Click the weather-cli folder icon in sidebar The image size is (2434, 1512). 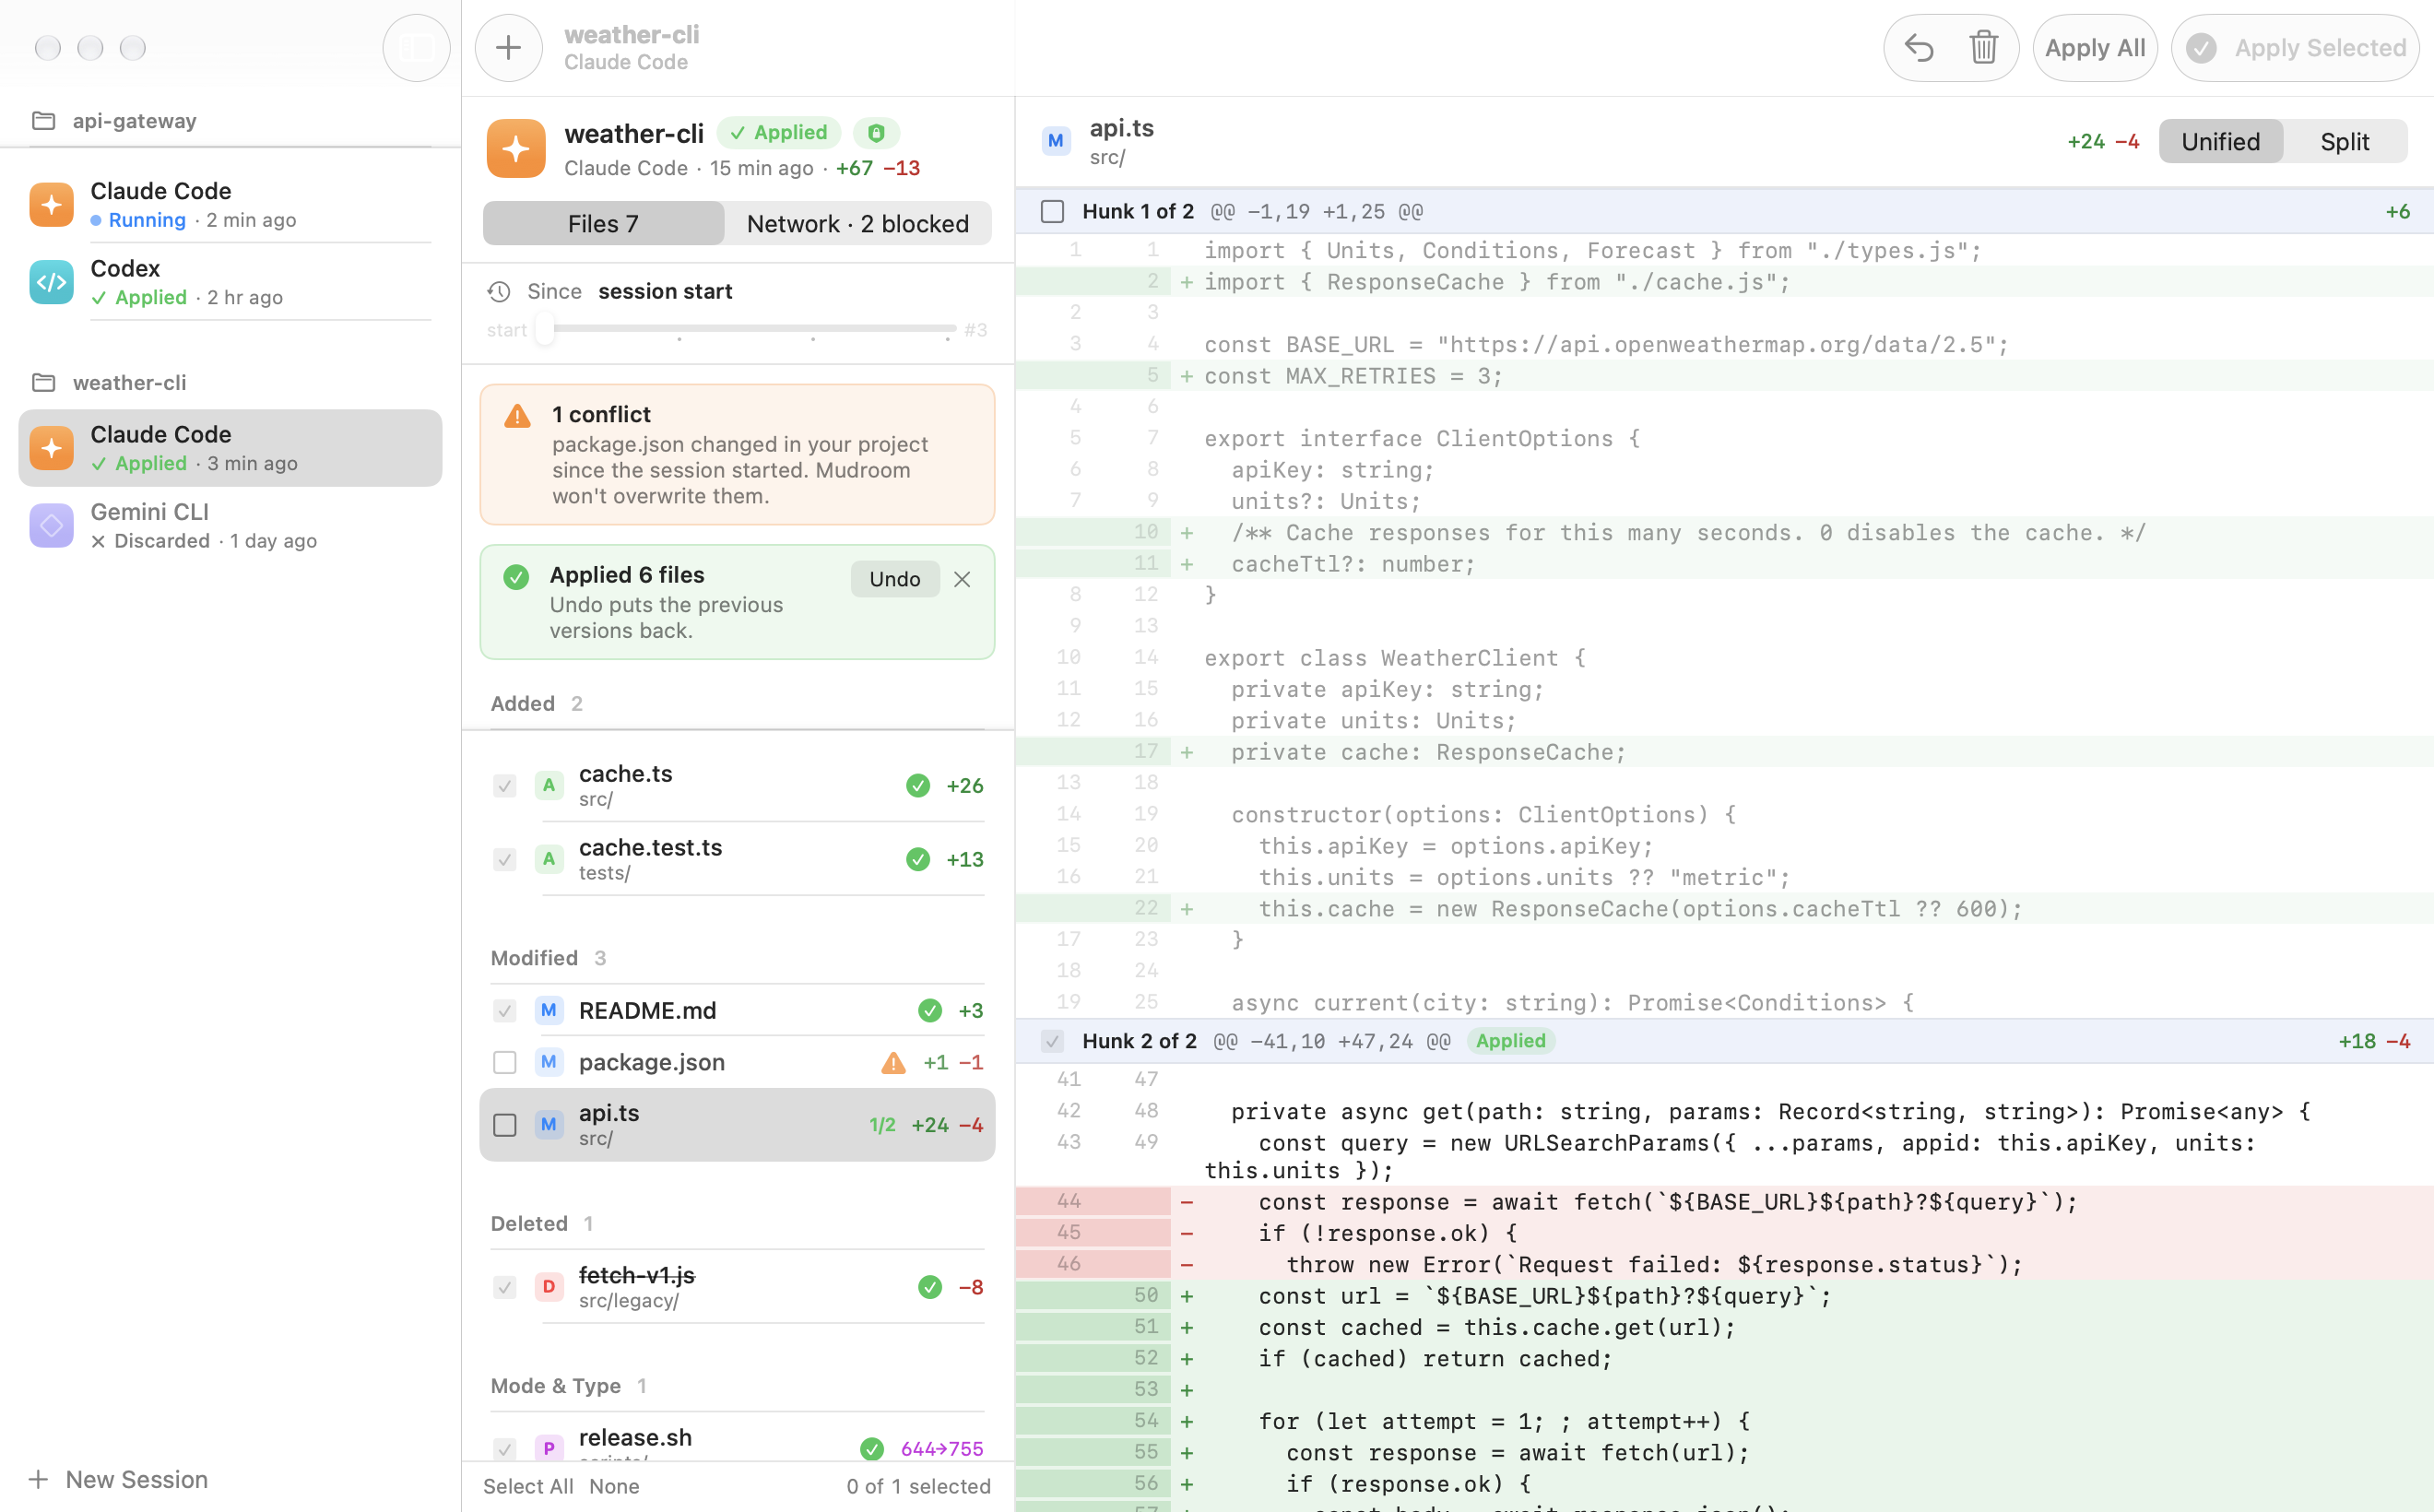43,383
